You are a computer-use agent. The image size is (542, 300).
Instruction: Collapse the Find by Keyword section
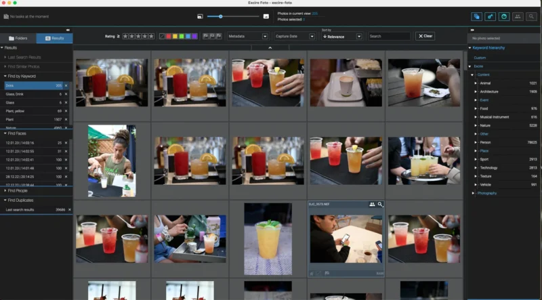(5, 76)
